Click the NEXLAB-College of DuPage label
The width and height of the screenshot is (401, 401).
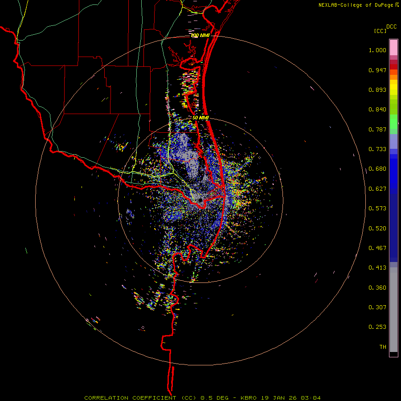tap(356, 5)
